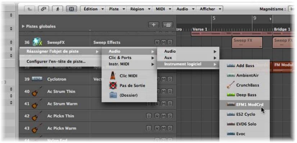Mute the Ac Pickn Warm track
This screenshot has height=143, width=297.
click(163, 128)
